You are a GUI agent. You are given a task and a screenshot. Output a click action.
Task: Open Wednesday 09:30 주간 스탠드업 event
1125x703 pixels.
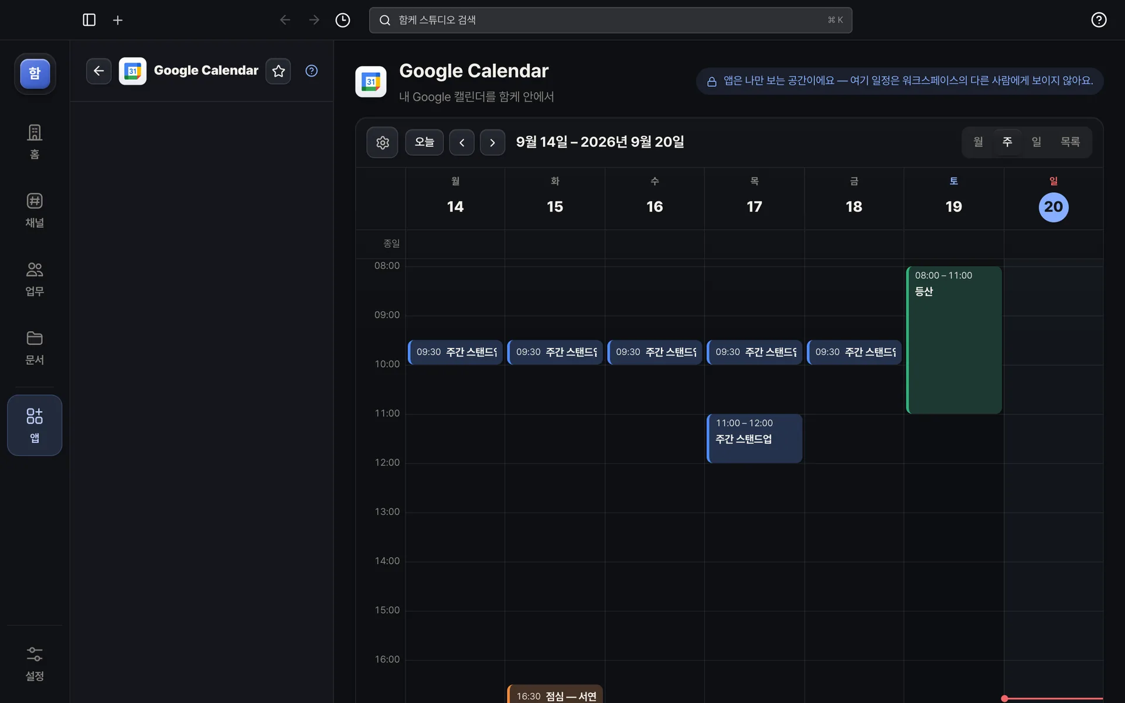point(654,352)
